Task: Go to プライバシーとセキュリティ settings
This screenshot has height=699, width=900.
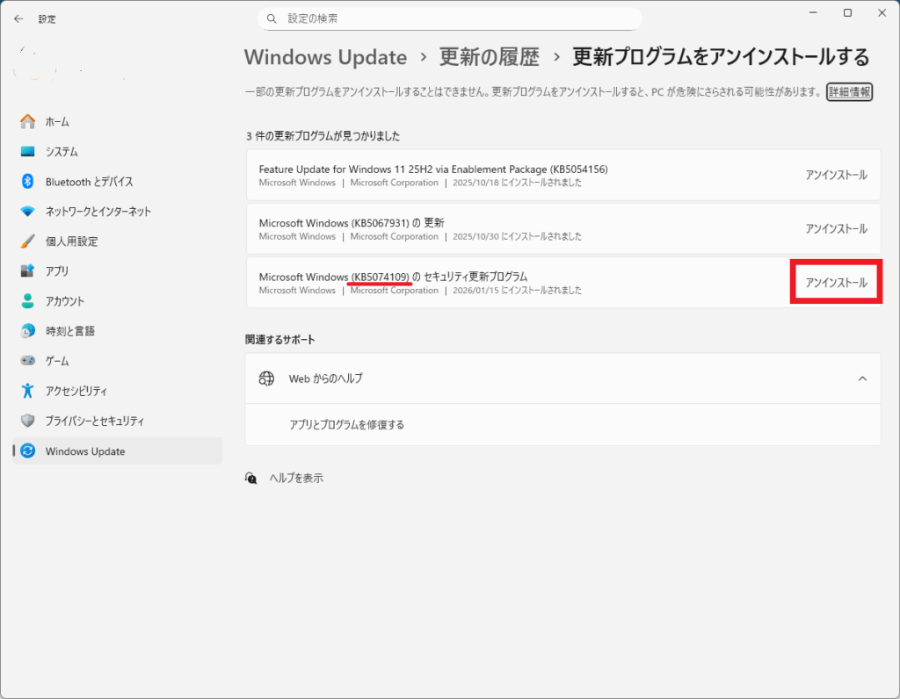Action: point(94,421)
